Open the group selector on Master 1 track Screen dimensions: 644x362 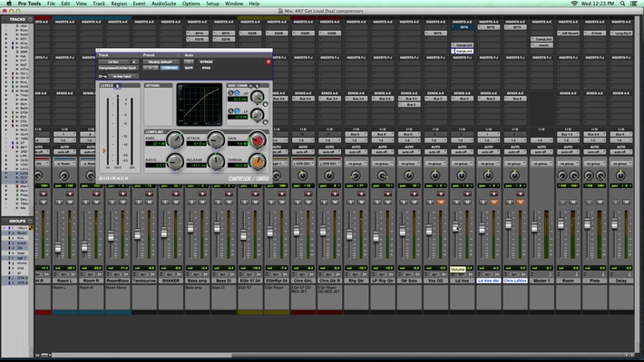[x=542, y=164]
